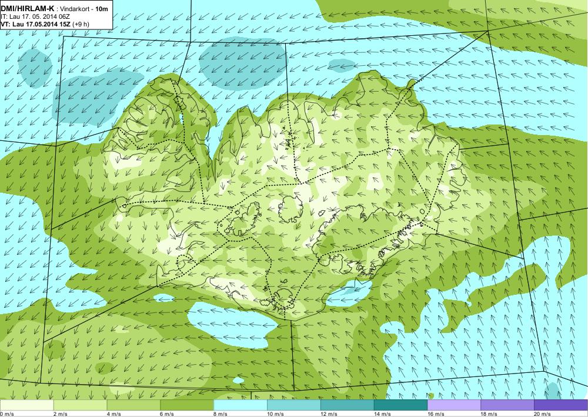Click the "20 m/s" legend label
This screenshot has height=417, width=588.
click(x=543, y=414)
